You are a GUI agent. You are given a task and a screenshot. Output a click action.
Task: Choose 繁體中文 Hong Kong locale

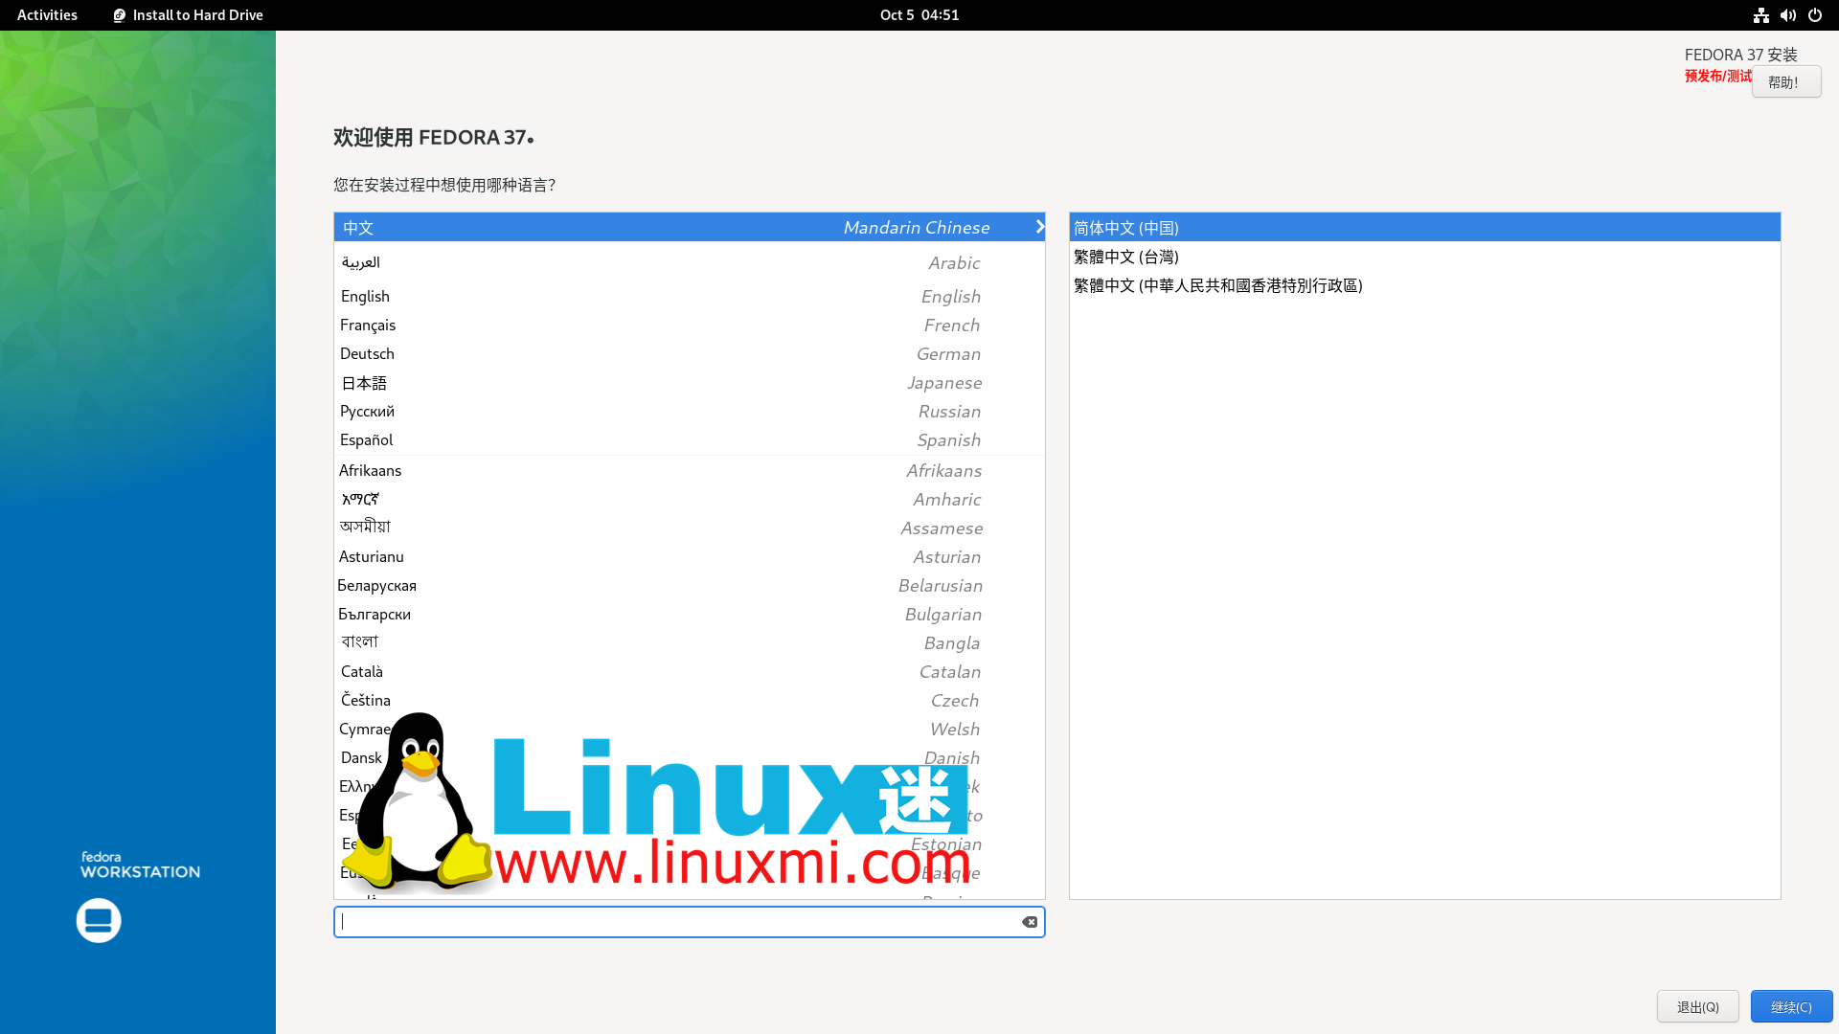click(1424, 285)
